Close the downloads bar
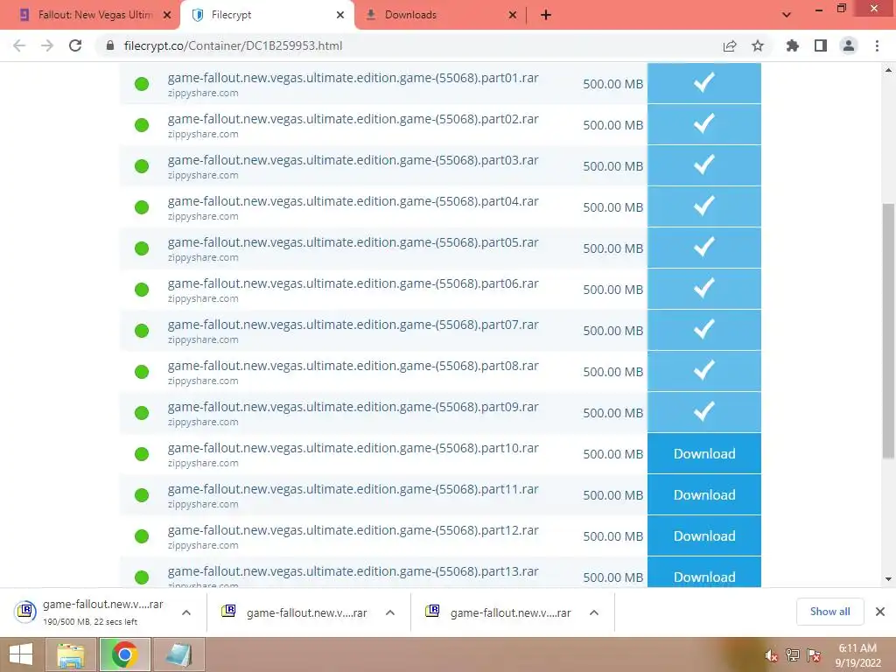 [880, 612]
